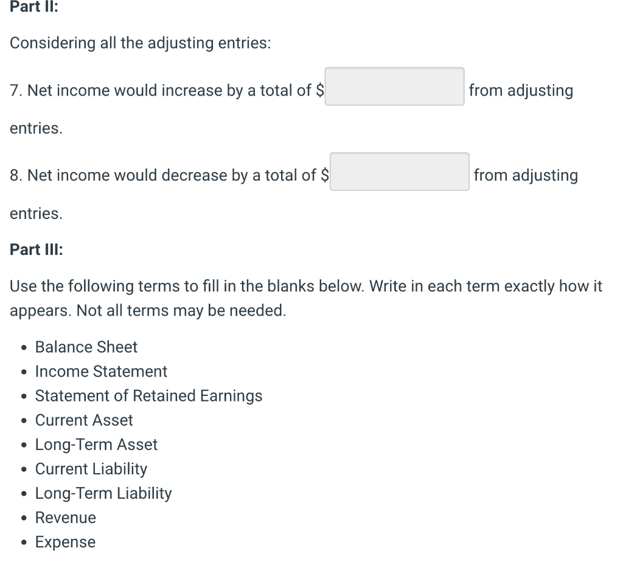
Task: Select the term Long-Term Liability
Action: point(103,493)
